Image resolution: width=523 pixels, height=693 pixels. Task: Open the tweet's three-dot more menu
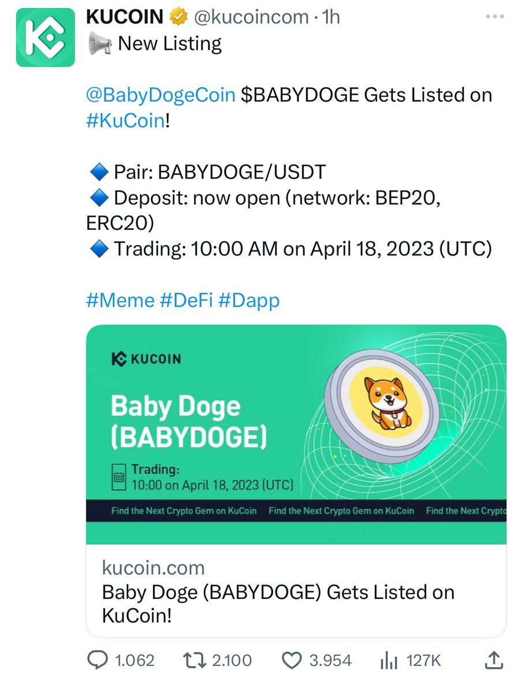[x=495, y=17]
